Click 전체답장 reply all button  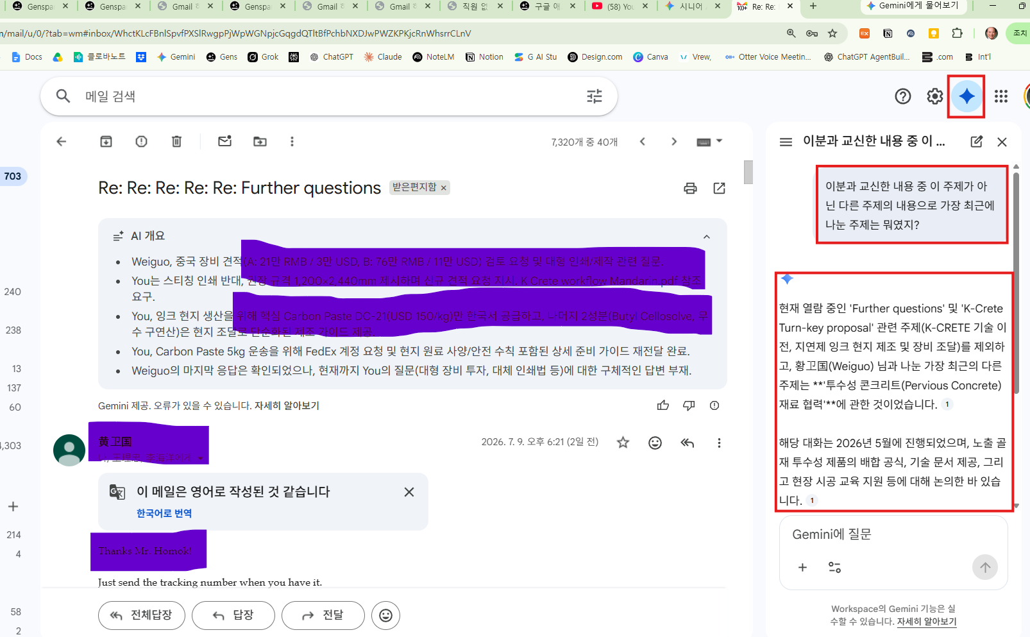coord(142,615)
